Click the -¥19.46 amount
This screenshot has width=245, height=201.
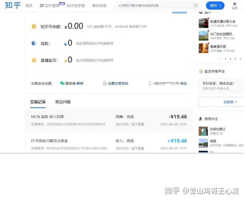178,117
